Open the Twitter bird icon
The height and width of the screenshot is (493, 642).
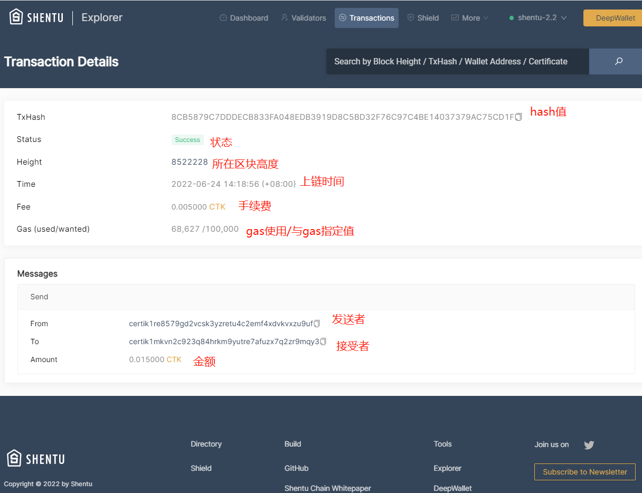coord(589,445)
